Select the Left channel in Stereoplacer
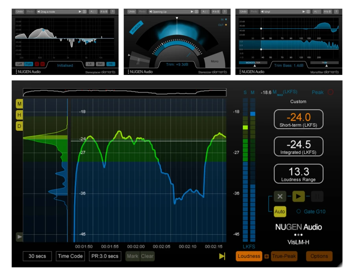 (x=20, y=64)
